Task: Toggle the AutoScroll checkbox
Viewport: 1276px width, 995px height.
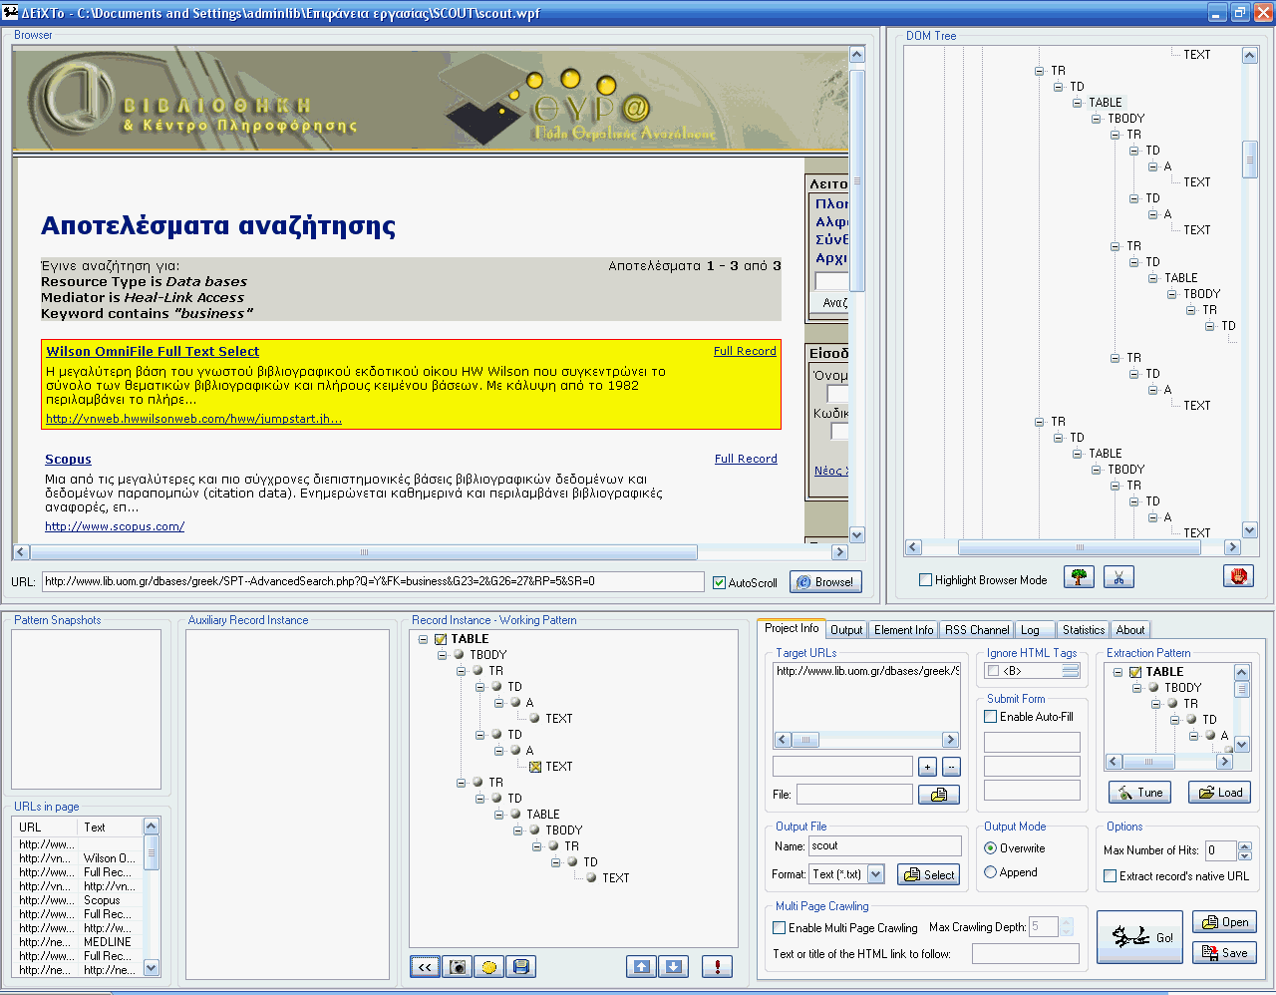Action: (x=719, y=583)
